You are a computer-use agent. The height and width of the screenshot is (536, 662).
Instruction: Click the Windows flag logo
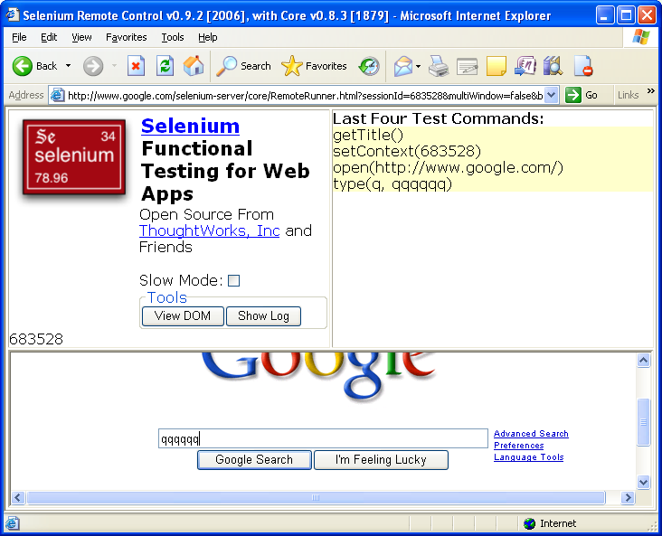click(x=640, y=37)
